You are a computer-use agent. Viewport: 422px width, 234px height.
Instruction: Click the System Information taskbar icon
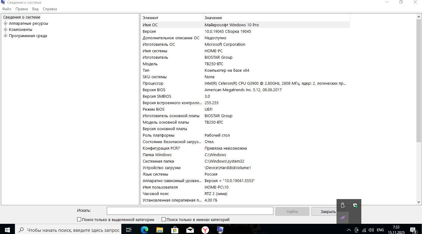pyautogui.click(x=220, y=230)
